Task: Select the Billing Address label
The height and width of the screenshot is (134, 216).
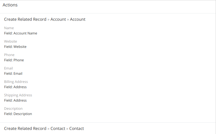Action: [x=16, y=82]
